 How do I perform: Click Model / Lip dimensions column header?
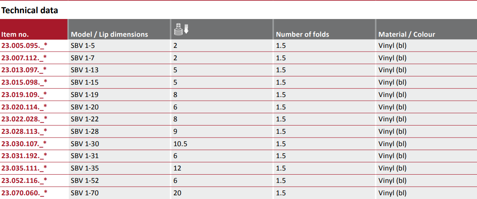pyautogui.click(x=109, y=34)
